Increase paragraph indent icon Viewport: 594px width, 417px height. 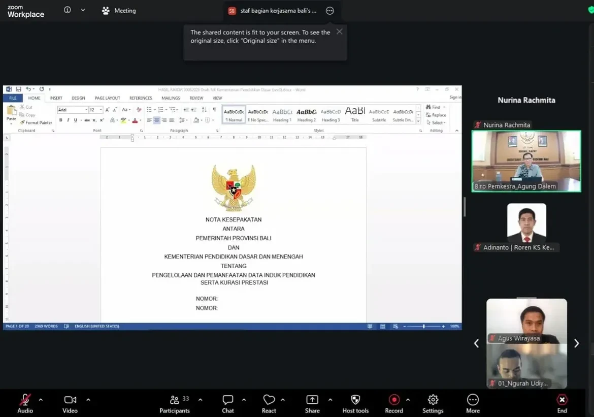(x=193, y=110)
